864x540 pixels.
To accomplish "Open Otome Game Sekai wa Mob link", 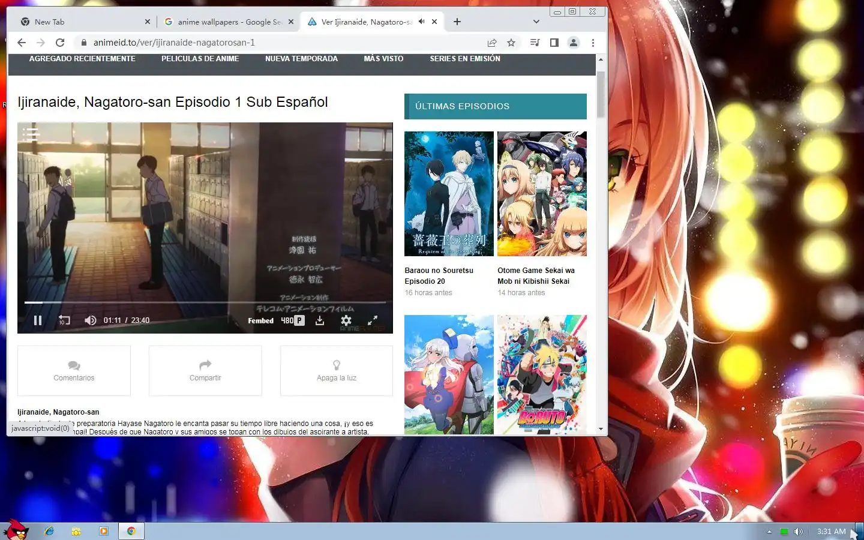I will click(536, 276).
